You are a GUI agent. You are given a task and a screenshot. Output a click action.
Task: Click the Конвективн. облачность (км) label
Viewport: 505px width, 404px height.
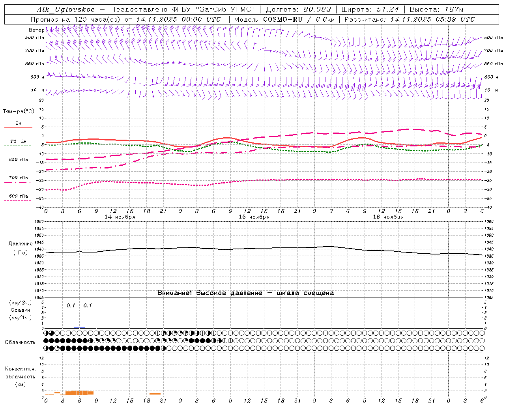pyautogui.click(x=20, y=376)
